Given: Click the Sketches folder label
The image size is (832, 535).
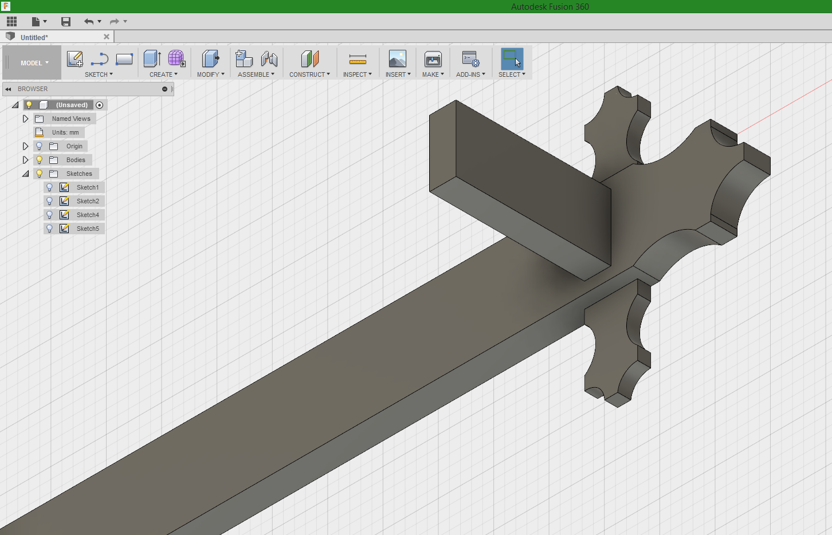Looking at the screenshot, I should tap(79, 174).
